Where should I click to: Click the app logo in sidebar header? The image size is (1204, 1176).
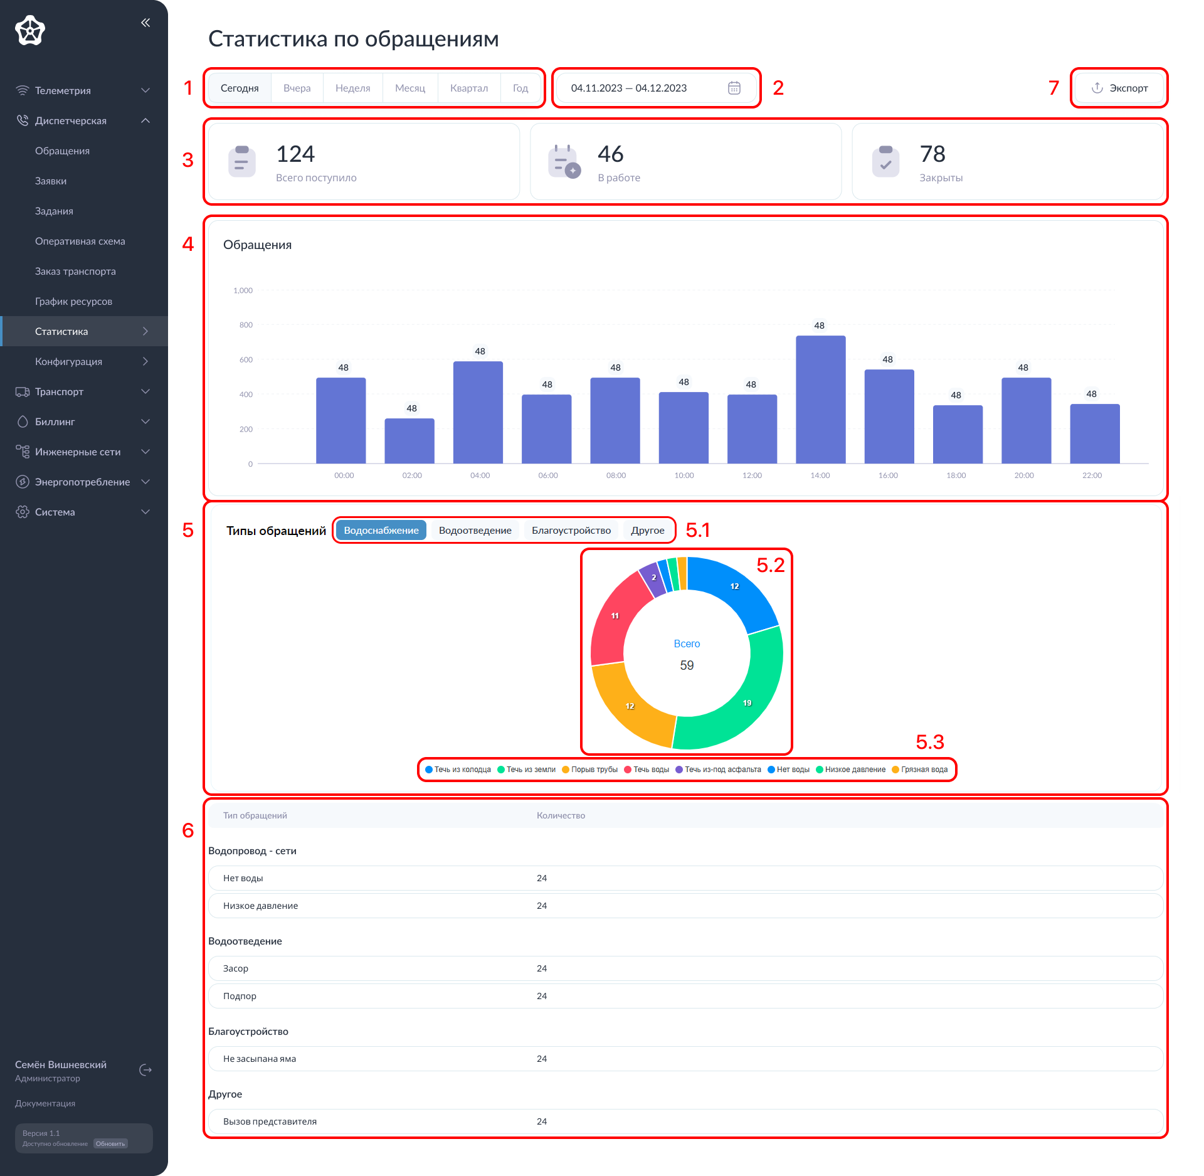[x=30, y=30]
